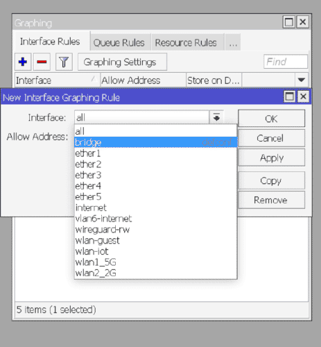Select 'wlan-guest' from the list

pos(155,240)
